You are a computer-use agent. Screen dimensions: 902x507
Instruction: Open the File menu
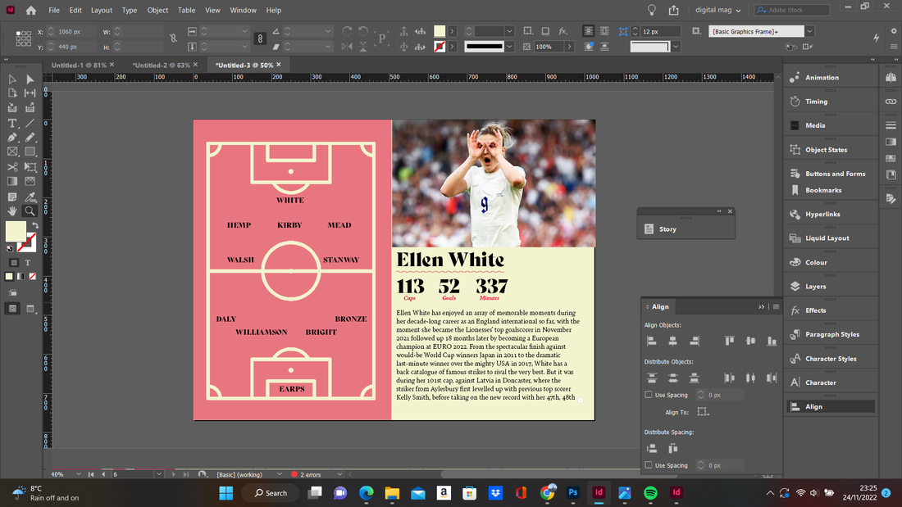point(54,11)
